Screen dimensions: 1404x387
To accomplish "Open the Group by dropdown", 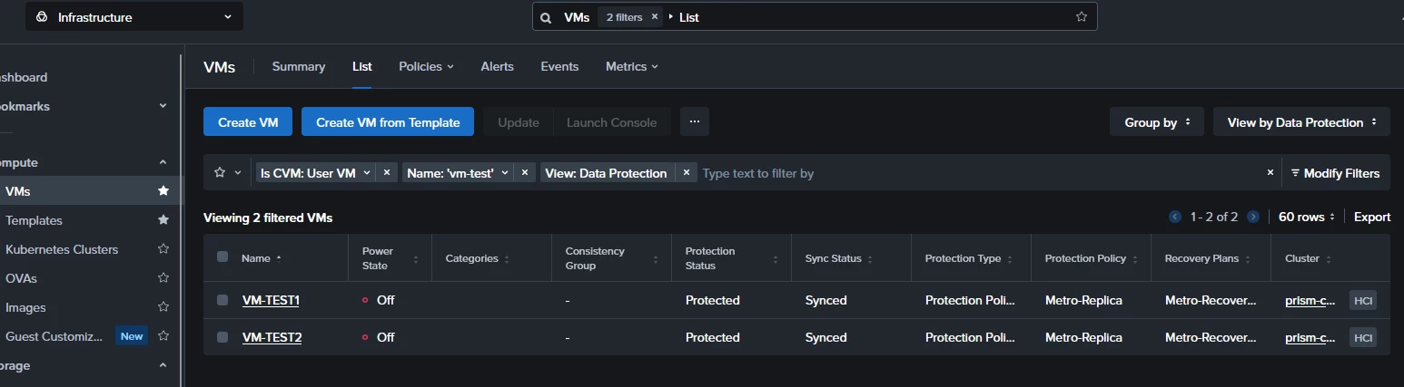I will 1156,122.
